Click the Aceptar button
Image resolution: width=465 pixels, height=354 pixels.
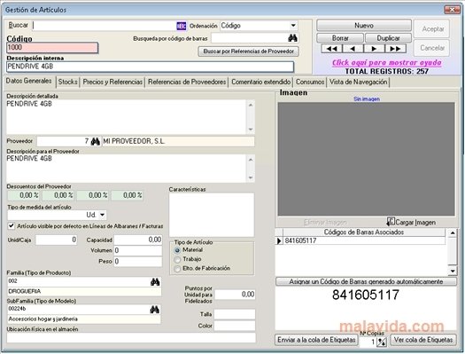(432, 29)
